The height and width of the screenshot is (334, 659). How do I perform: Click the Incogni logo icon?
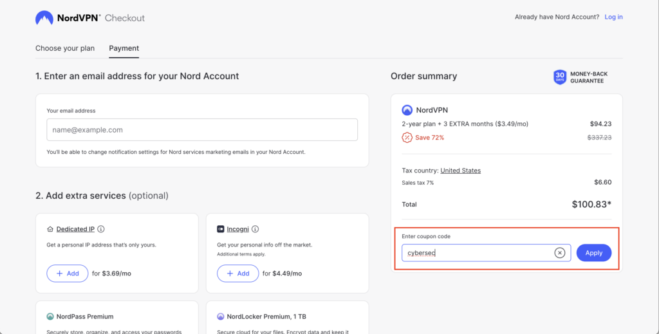[x=220, y=229]
